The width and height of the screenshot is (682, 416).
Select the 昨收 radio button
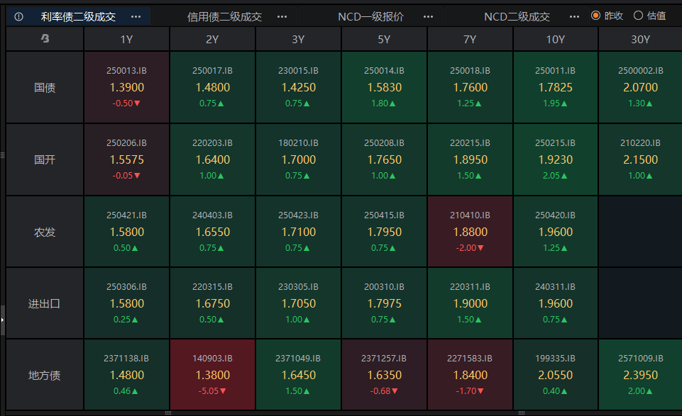point(596,16)
